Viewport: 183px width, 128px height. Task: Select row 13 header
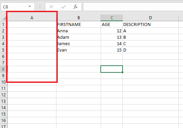[3, 101]
